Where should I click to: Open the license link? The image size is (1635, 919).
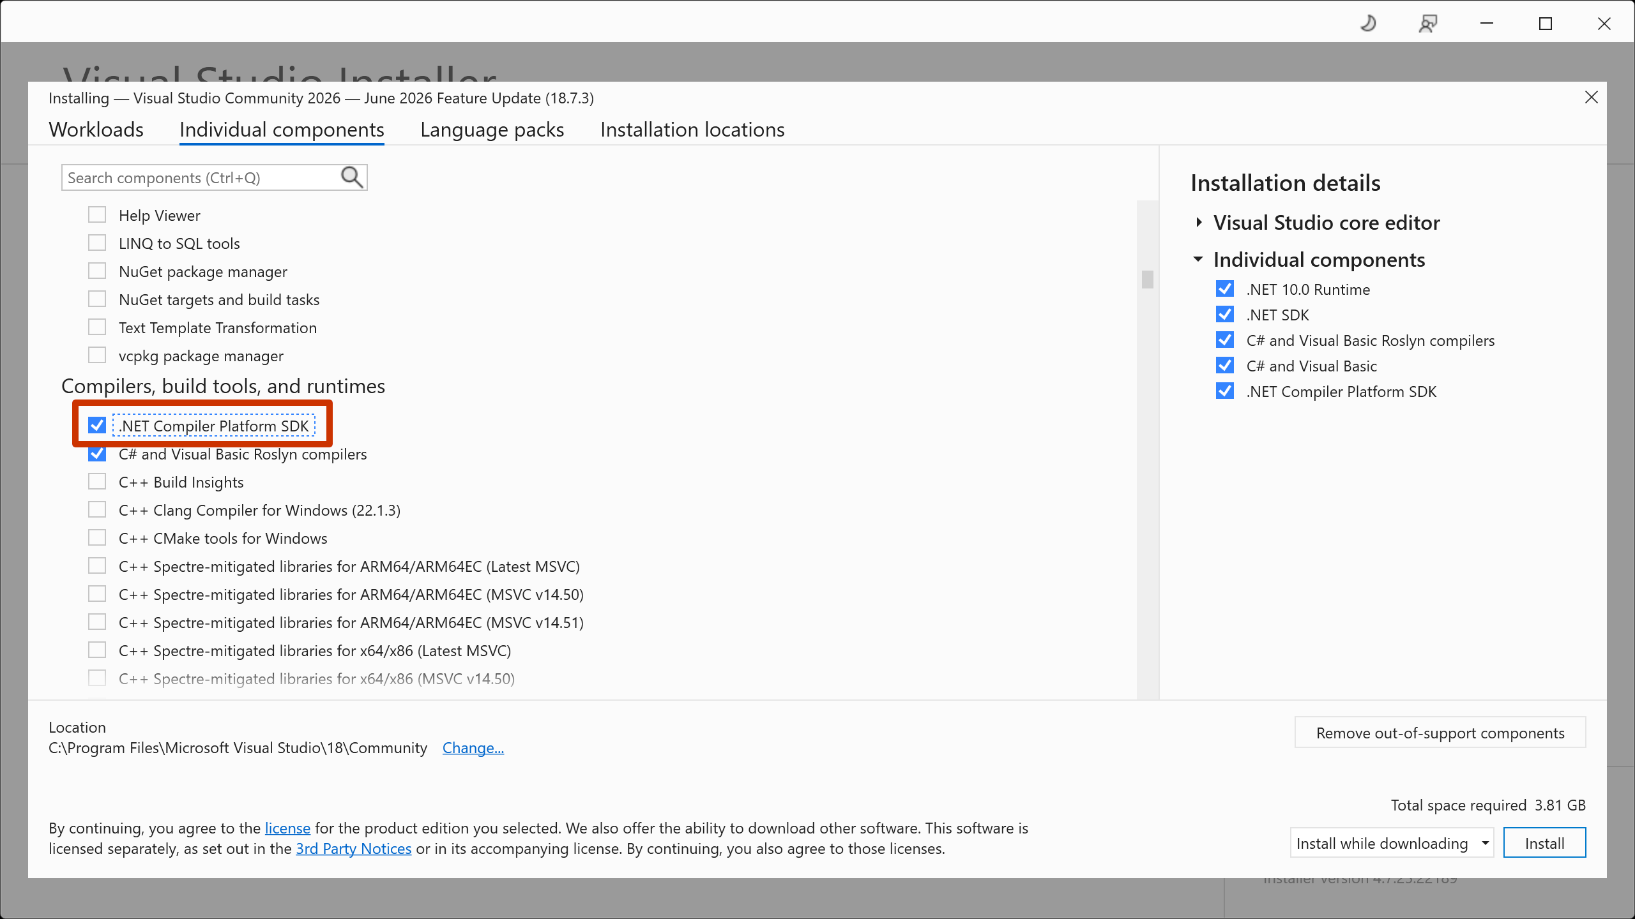coord(287,828)
